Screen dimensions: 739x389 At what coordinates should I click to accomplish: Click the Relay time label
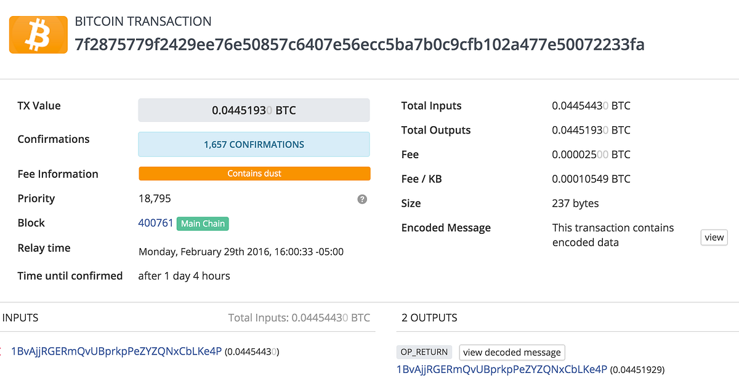[44, 248]
